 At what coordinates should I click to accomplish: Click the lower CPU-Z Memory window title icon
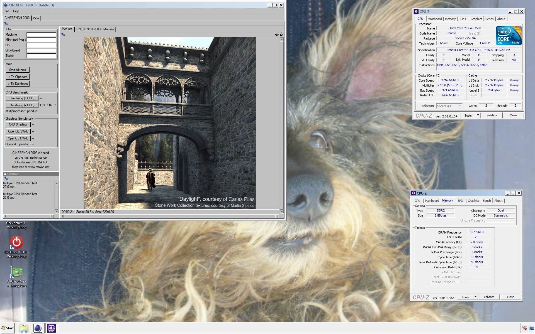414,193
